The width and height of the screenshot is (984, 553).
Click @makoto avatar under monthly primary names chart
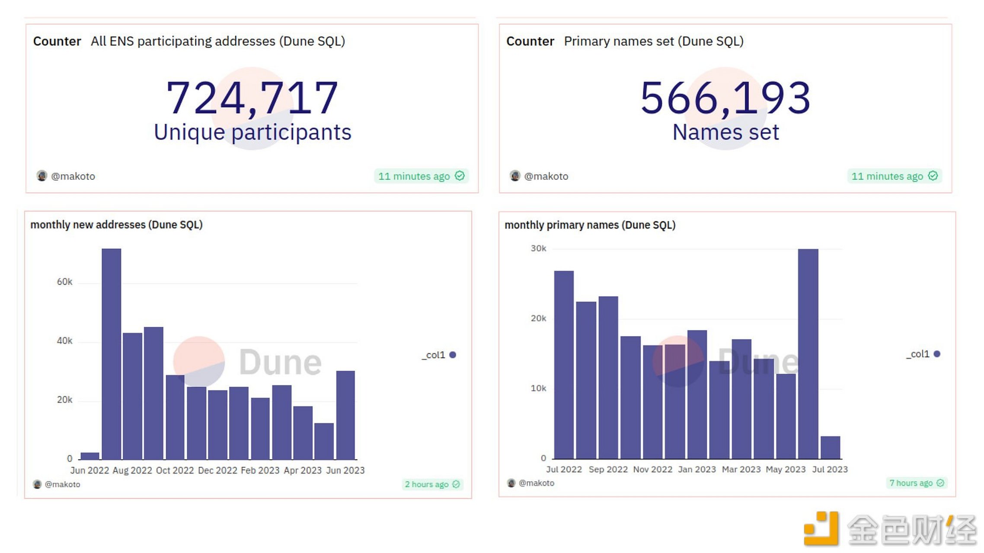[x=511, y=483]
